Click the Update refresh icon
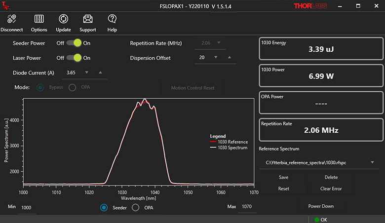 pos(63,19)
